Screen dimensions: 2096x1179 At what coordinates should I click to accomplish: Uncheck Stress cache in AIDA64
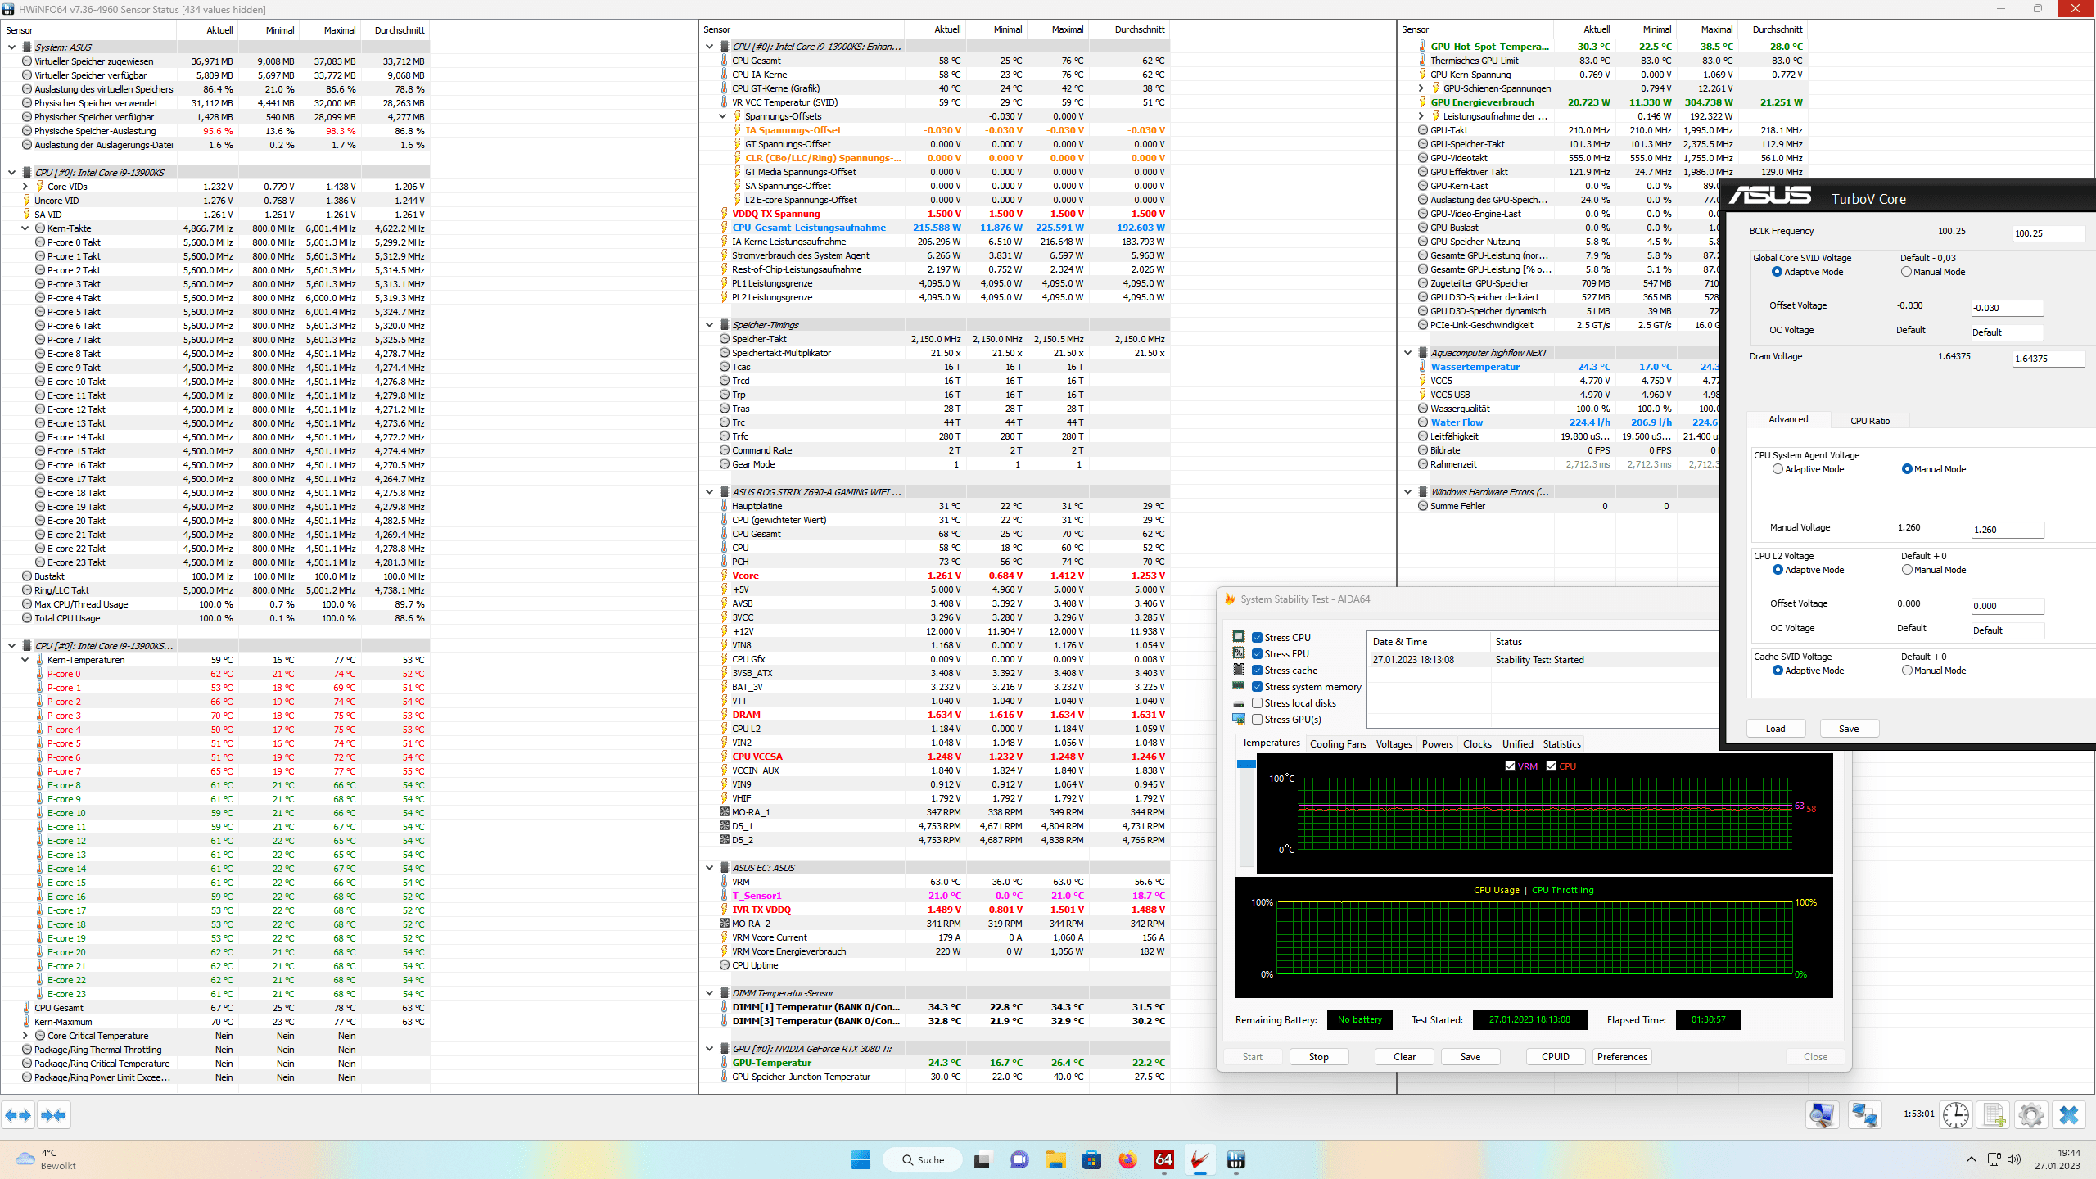coord(1257,671)
